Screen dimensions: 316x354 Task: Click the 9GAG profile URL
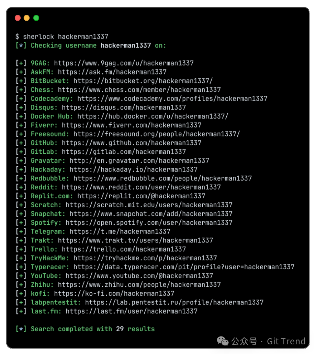[124, 63]
